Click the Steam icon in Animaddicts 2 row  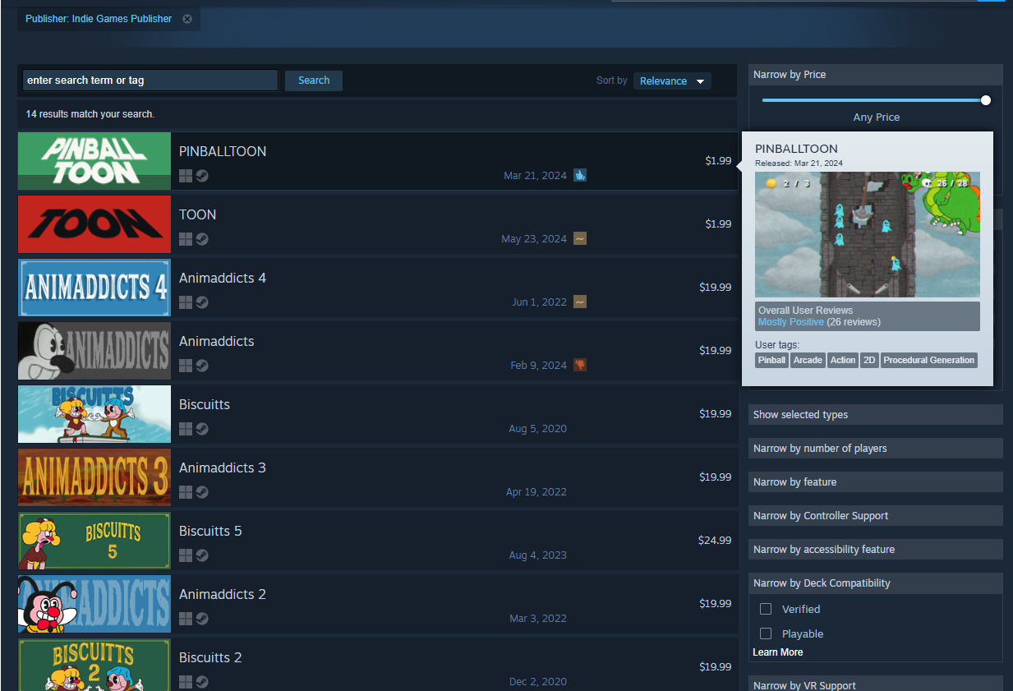(x=202, y=619)
